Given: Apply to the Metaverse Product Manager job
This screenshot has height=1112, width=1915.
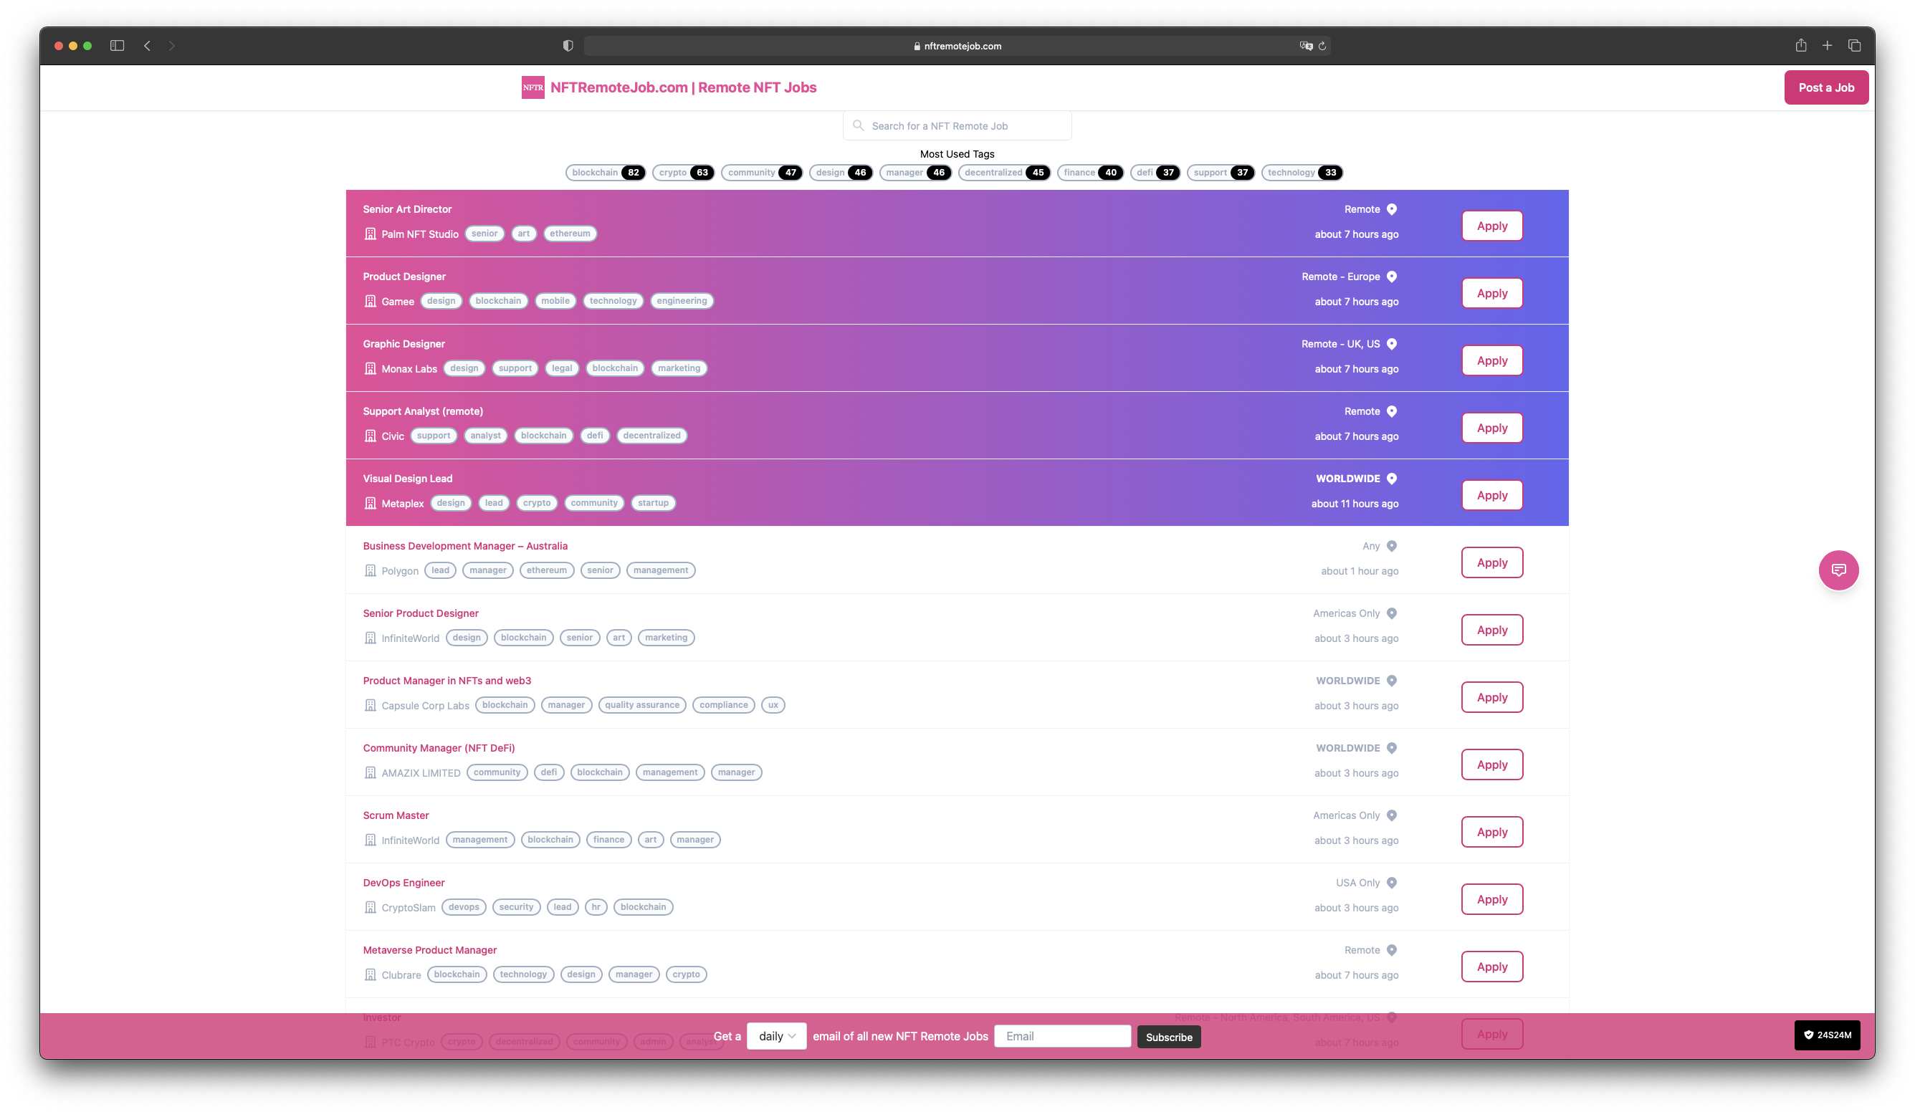Looking at the screenshot, I should click(1491, 966).
